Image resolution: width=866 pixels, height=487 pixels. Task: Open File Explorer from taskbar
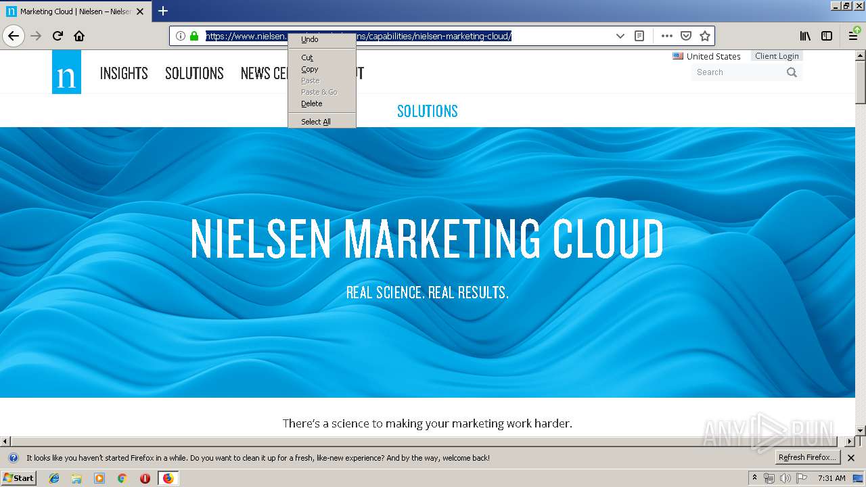point(76,478)
